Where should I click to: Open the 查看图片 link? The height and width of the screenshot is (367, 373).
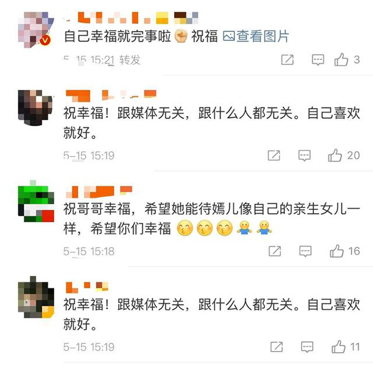coord(256,37)
